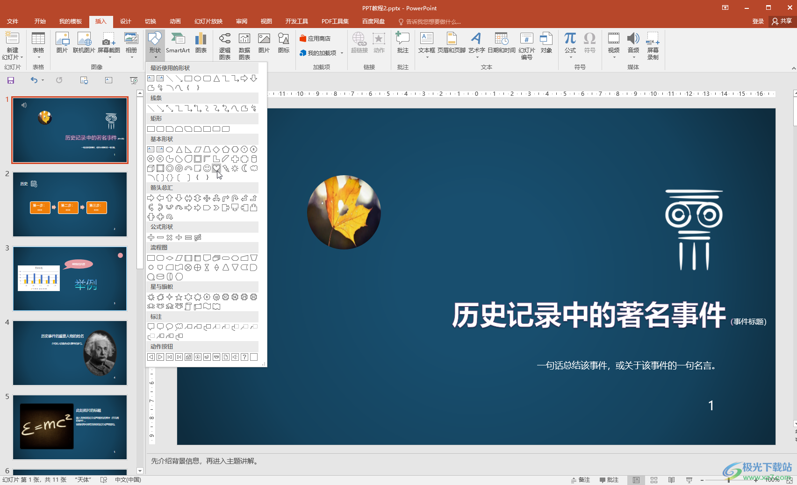Image resolution: width=797 pixels, height=485 pixels.
Task: Select the plus sign equation shape
Action: [x=151, y=237]
